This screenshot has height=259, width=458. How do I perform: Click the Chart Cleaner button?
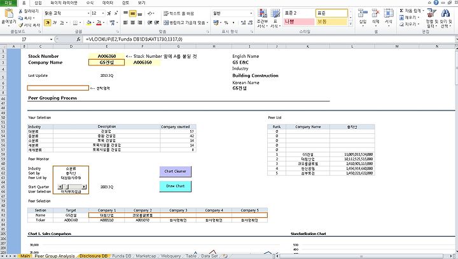176,171
